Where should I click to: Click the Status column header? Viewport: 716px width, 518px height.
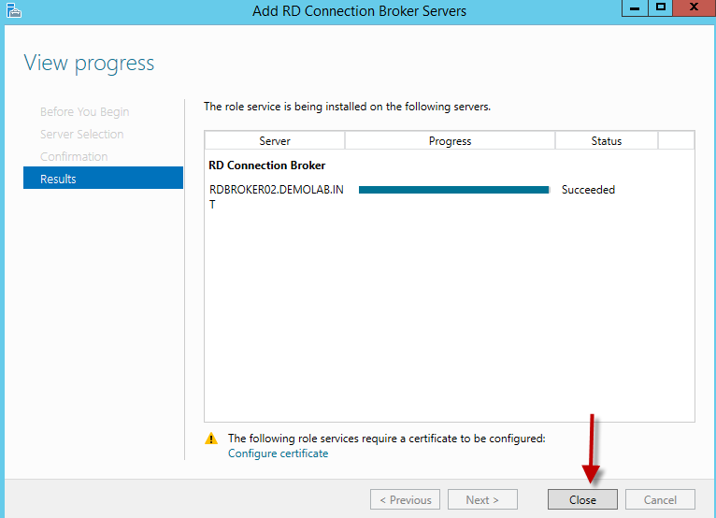606,141
